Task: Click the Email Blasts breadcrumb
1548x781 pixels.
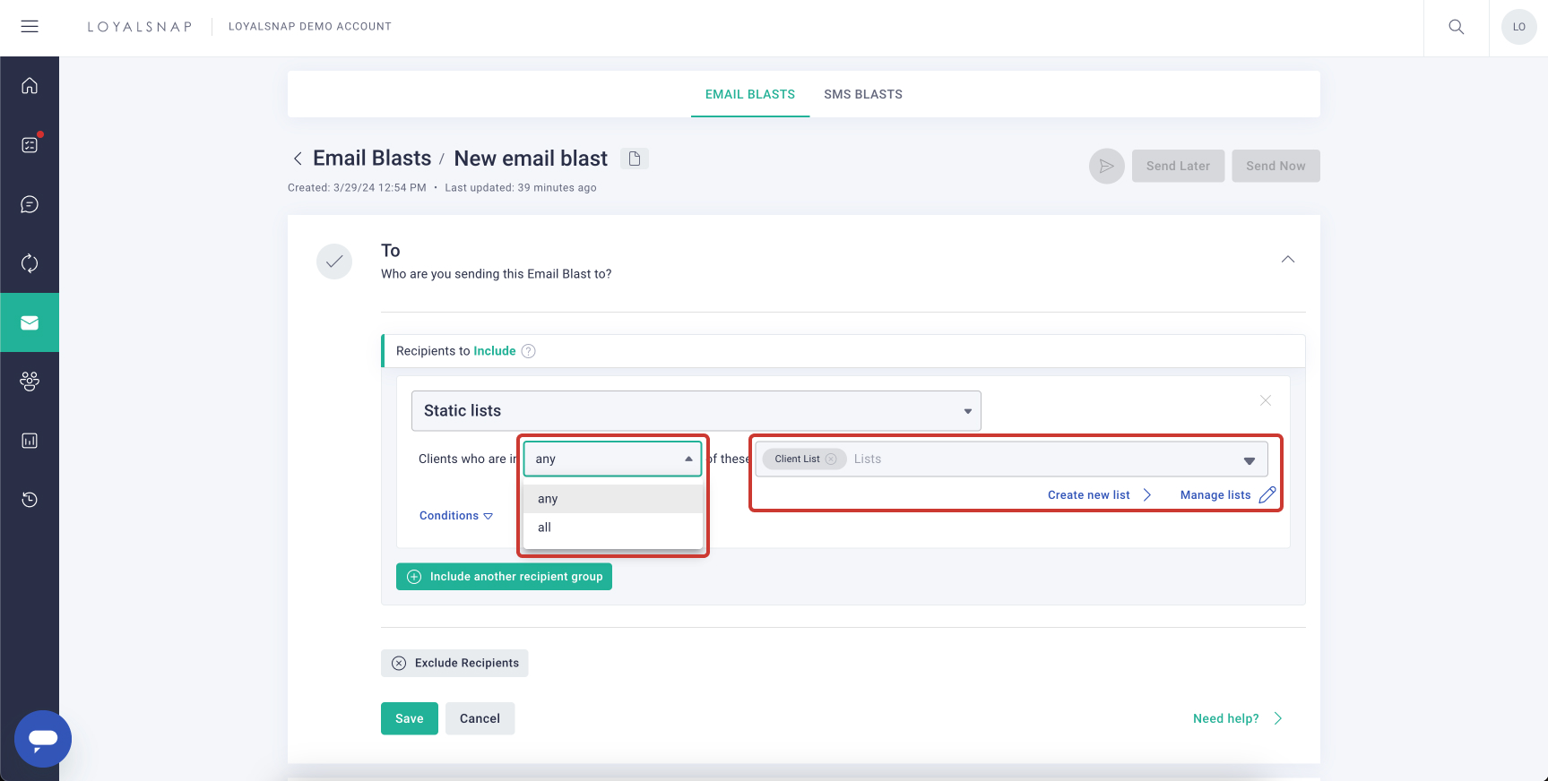Action: coord(372,159)
